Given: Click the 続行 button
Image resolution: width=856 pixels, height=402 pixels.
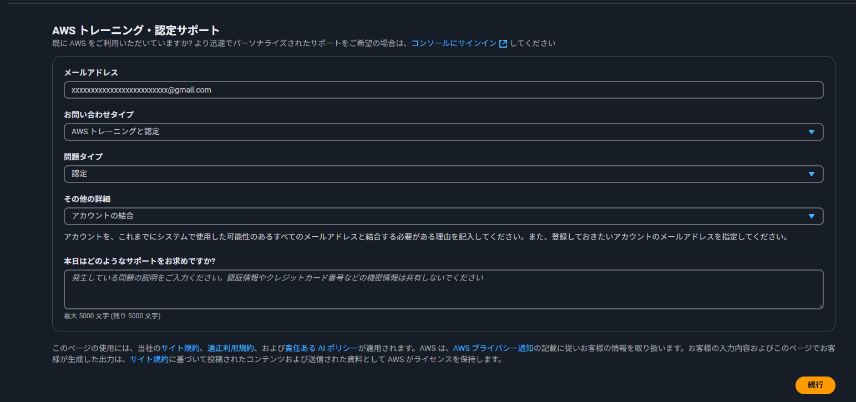Looking at the screenshot, I should pyautogui.click(x=815, y=385).
